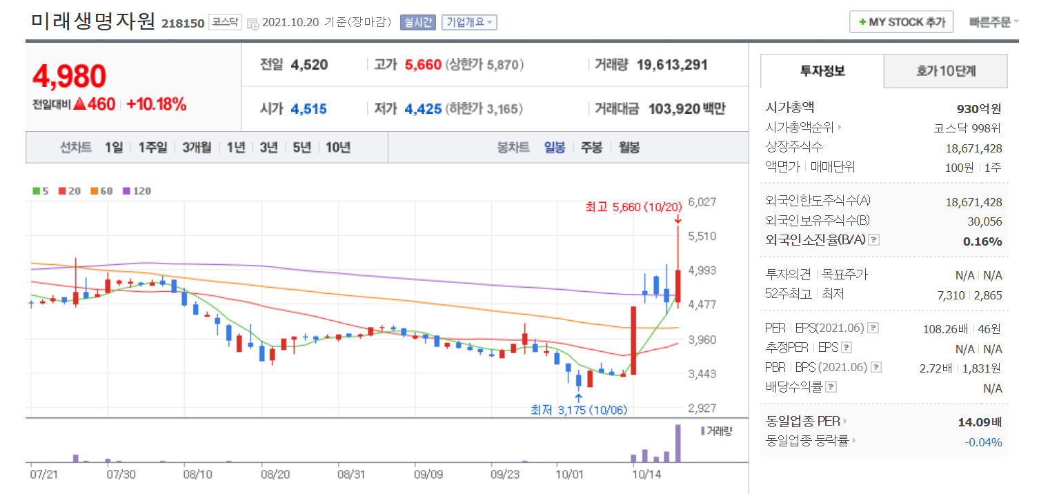This screenshot has width=1039, height=494.
Task: Select the 일봉 candle chart
Action: (555, 148)
